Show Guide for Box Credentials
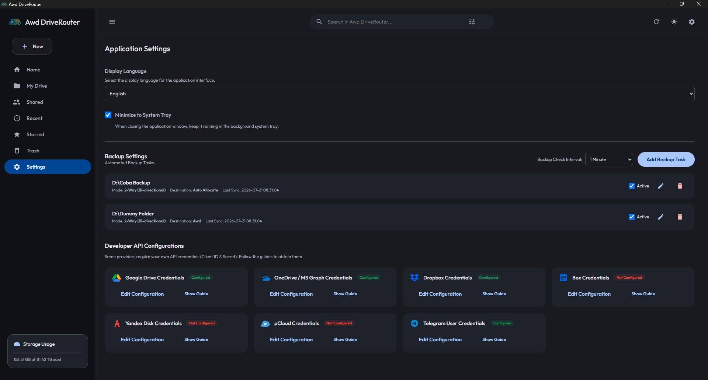708x380 pixels. click(x=643, y=294)
